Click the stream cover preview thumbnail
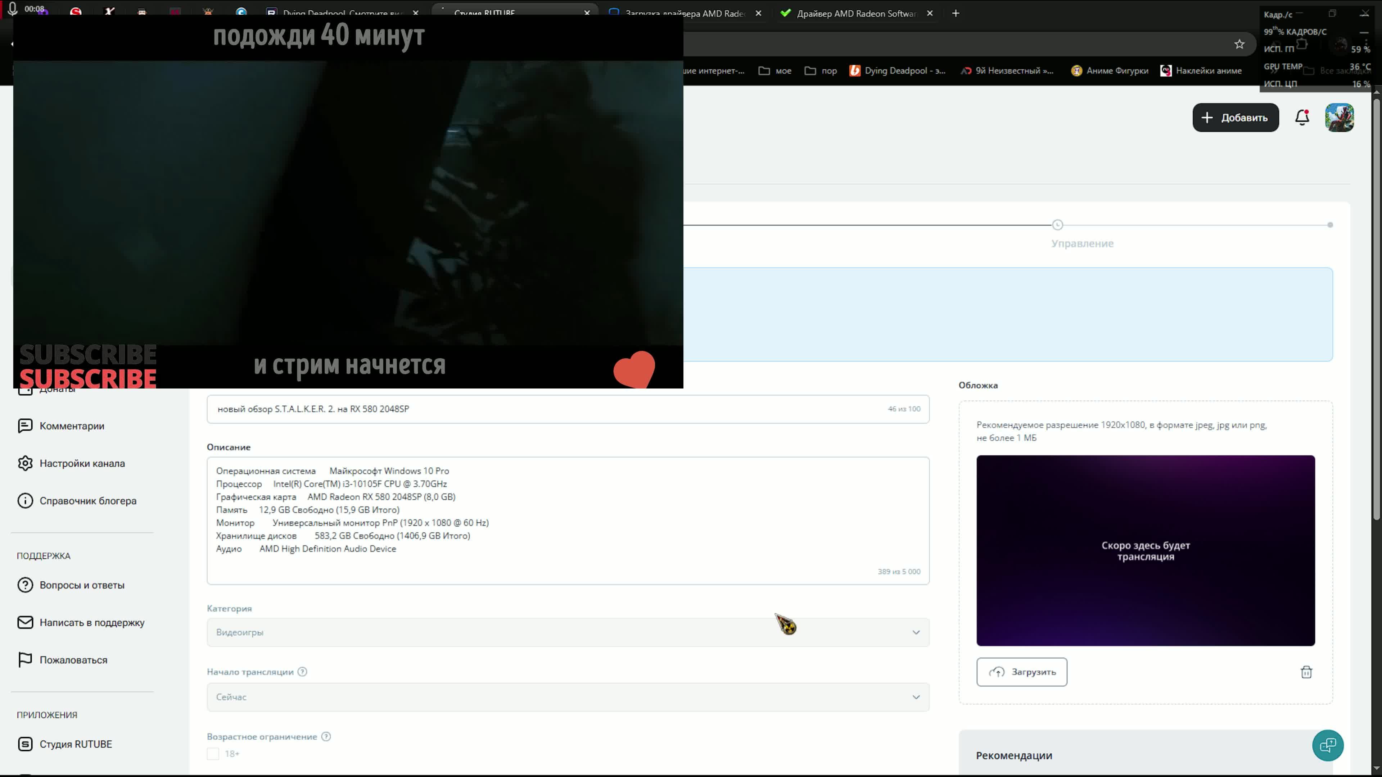This screenshot has width=1382, height=777. 1146,551
